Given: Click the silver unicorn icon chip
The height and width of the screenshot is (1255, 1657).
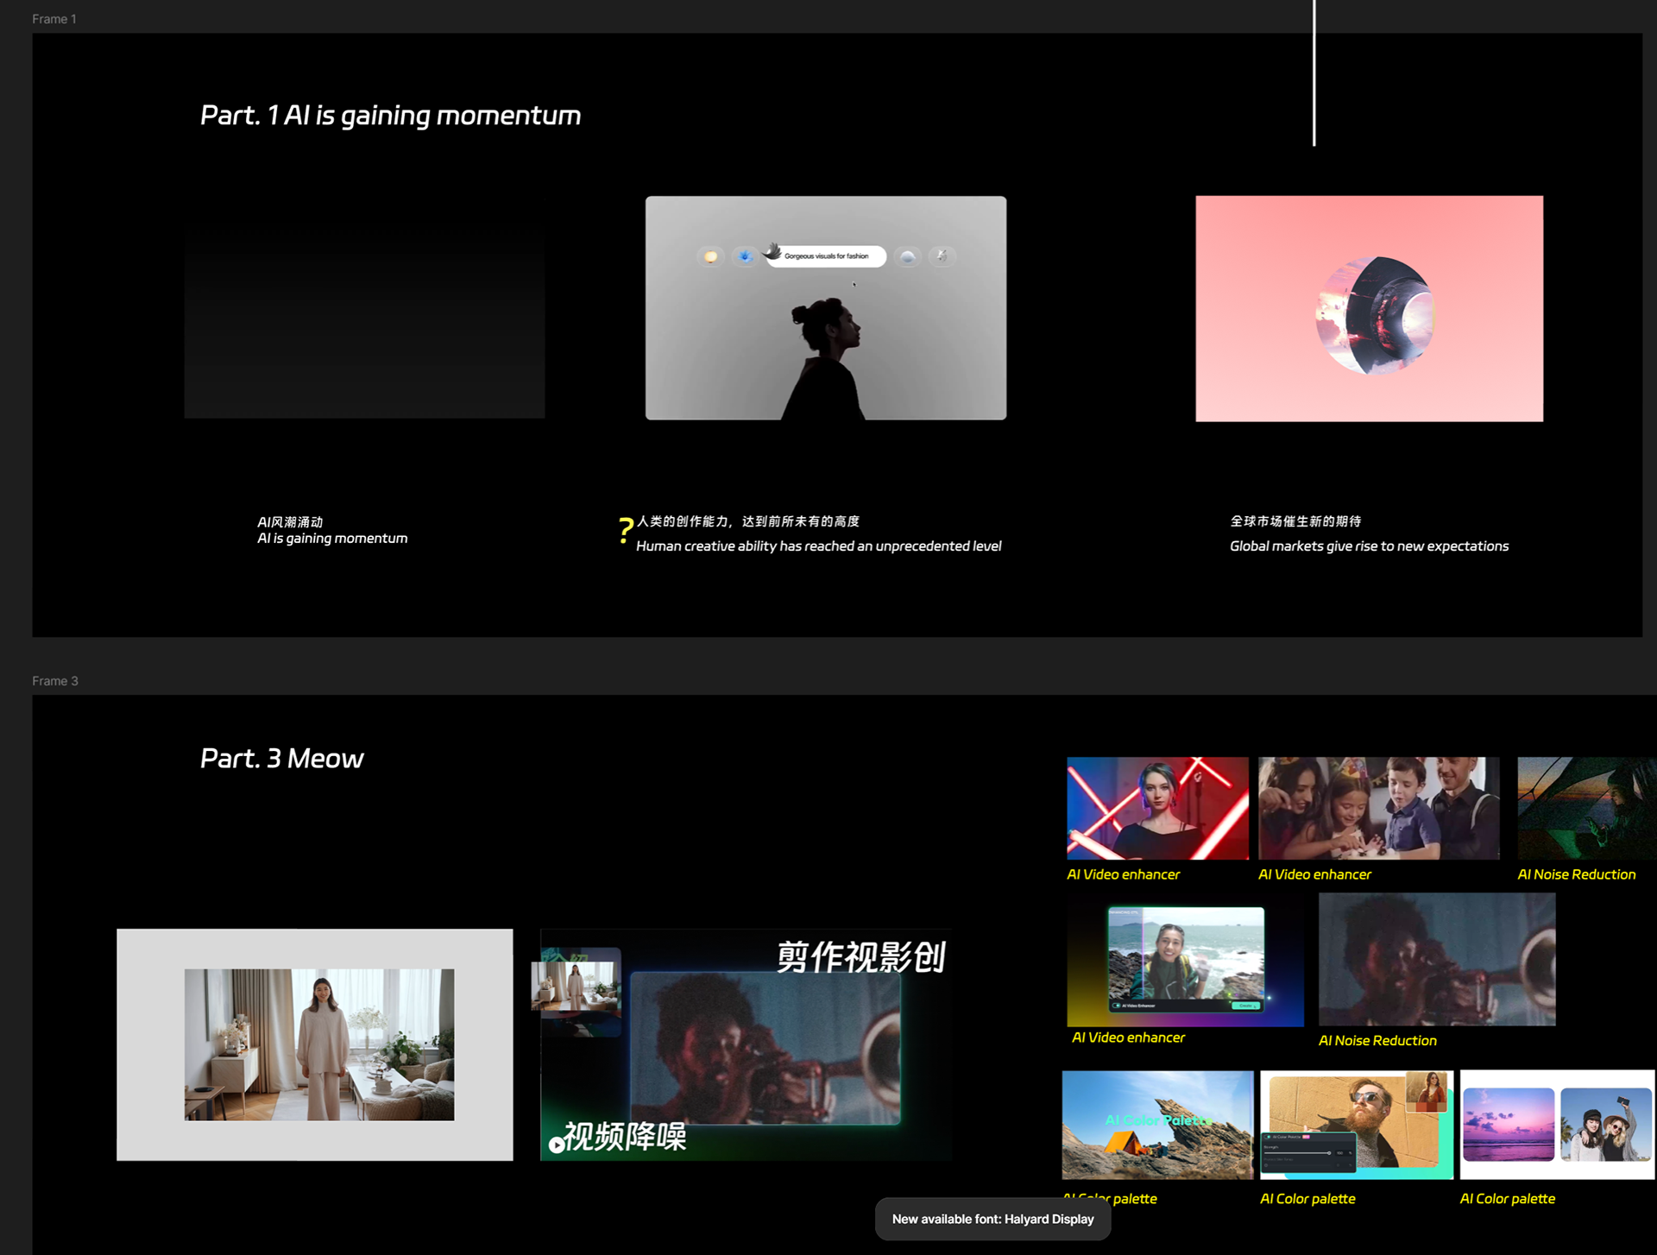Looking at the screenshot, I should (942, 256).
